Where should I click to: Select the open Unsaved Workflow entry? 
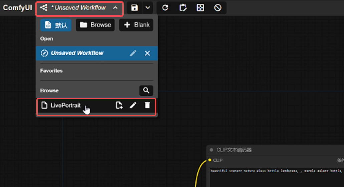[97, 53]
